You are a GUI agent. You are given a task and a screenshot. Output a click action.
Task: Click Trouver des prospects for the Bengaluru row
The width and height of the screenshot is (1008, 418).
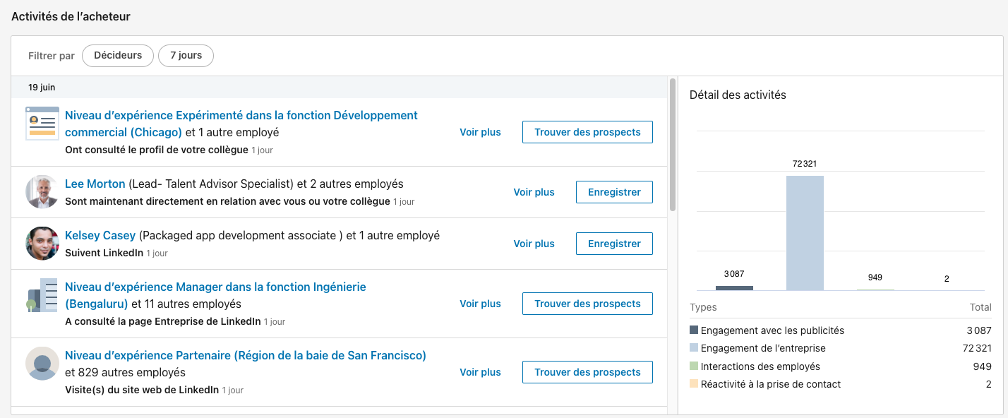tap(587, 304)
